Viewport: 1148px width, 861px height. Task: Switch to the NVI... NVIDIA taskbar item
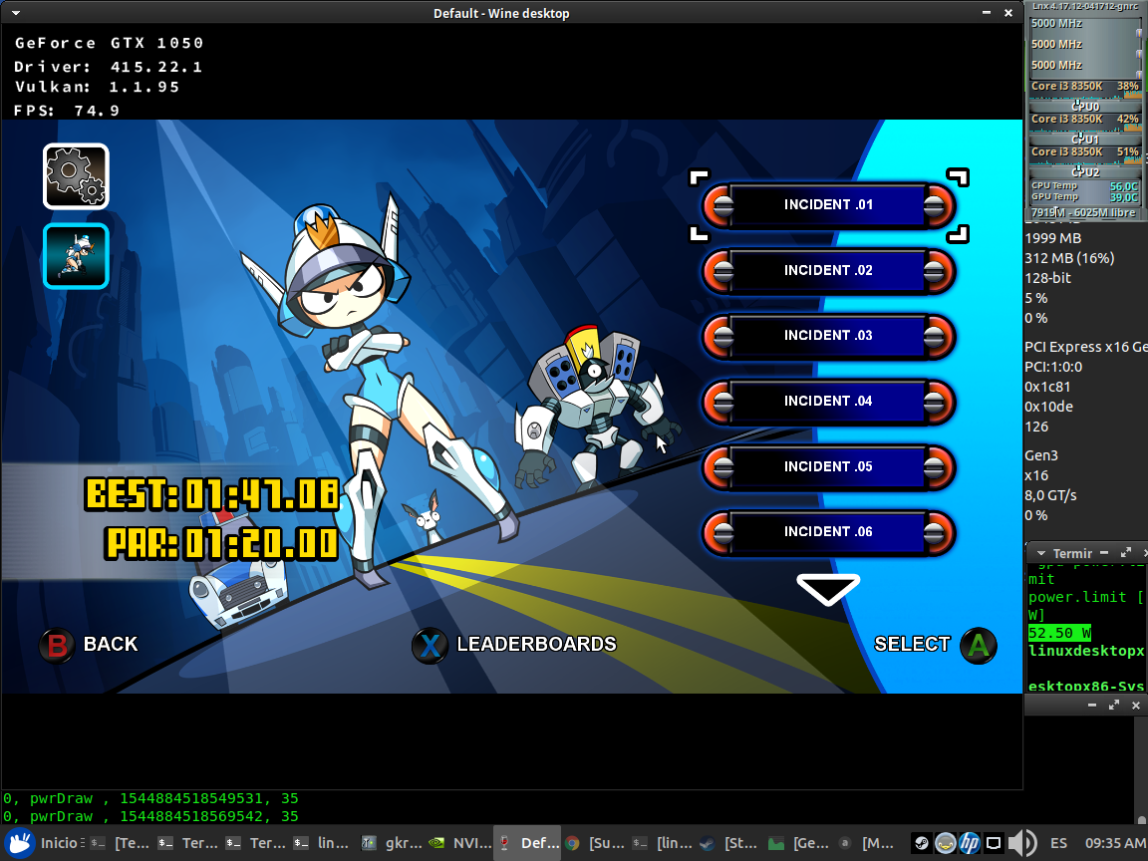coord(459,843)
